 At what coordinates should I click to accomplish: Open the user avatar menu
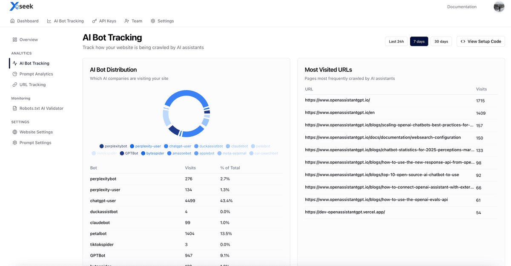tap(499, 6)
